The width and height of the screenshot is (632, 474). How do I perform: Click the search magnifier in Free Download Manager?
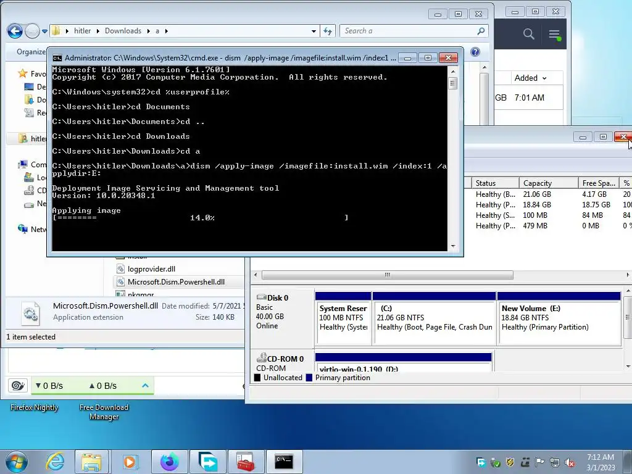[x=528, y=35]
